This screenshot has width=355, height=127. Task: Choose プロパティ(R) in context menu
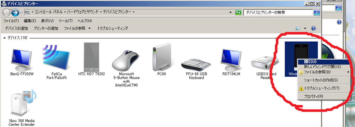pyautogui.click(x=323, y=96)
